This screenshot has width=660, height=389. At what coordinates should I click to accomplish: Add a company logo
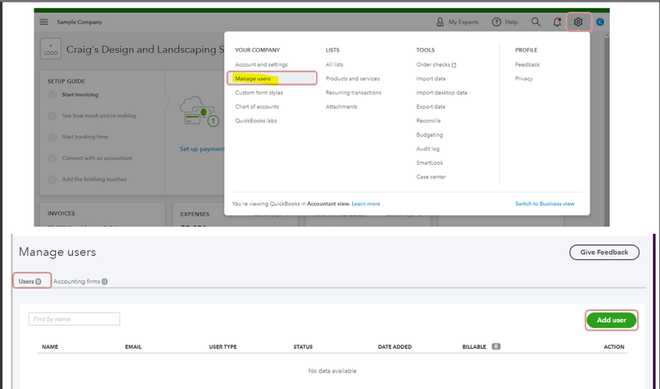50,49
